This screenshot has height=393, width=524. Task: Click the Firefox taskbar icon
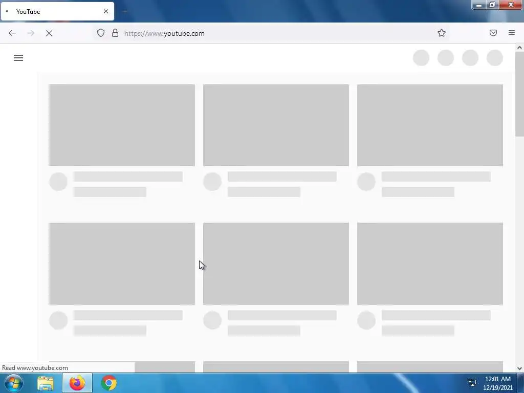pos(77,383)
